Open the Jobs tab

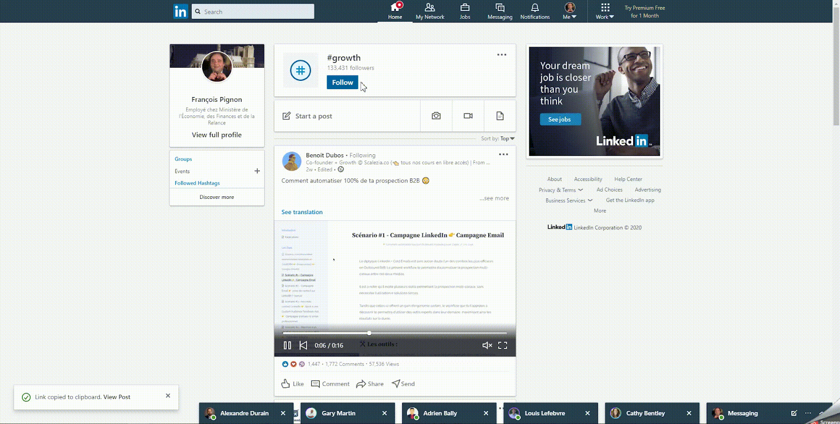(x=465, y=11)
